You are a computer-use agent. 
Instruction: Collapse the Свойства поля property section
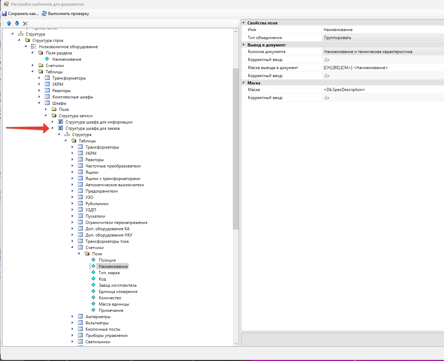point(244,23)
